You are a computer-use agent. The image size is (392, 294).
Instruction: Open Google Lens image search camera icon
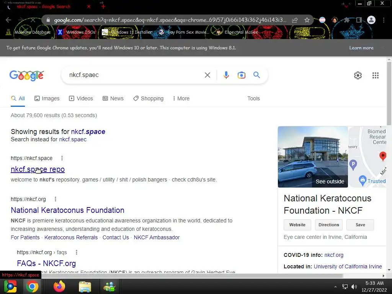[241, 75]
